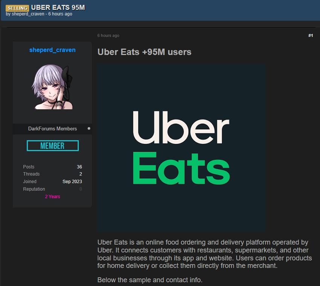Click the Uber Eats logo image
The image size is (320, 286).
click(181, 148)
